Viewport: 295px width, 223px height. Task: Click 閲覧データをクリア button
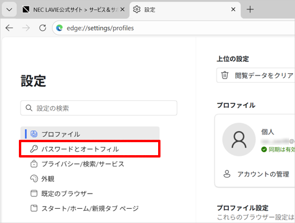pos(255,76)
